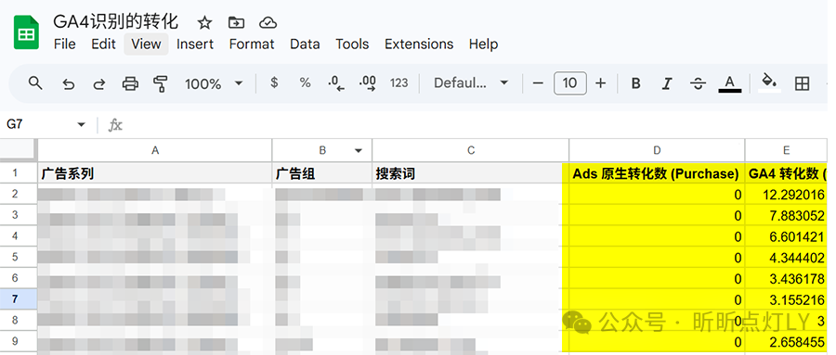
Task: Increase decimal places
Action: tap(368, 83)
